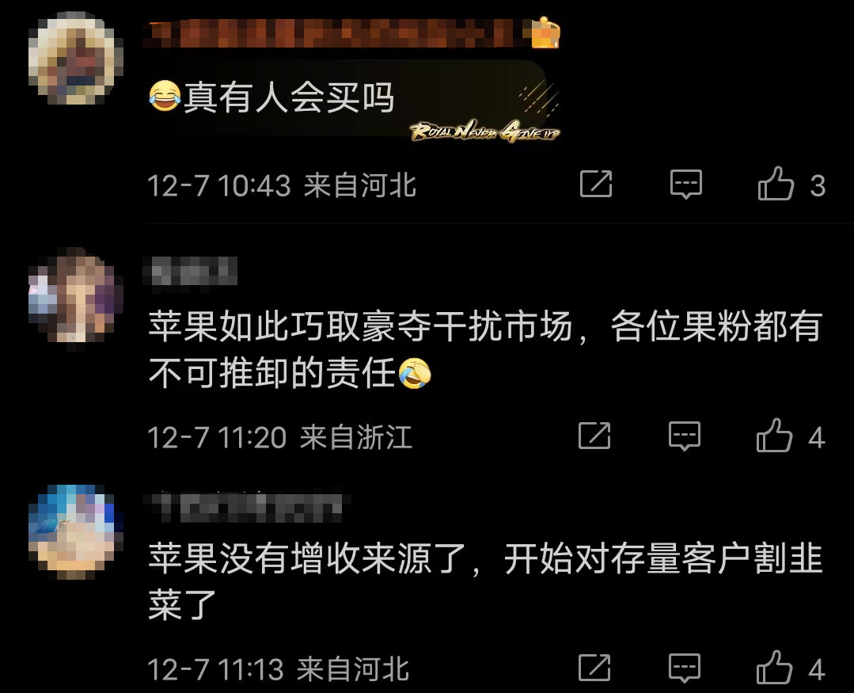Repost the comment posted at 12-7 11:20
This screenshot has width=854, height=693.
tap(594, 436)
